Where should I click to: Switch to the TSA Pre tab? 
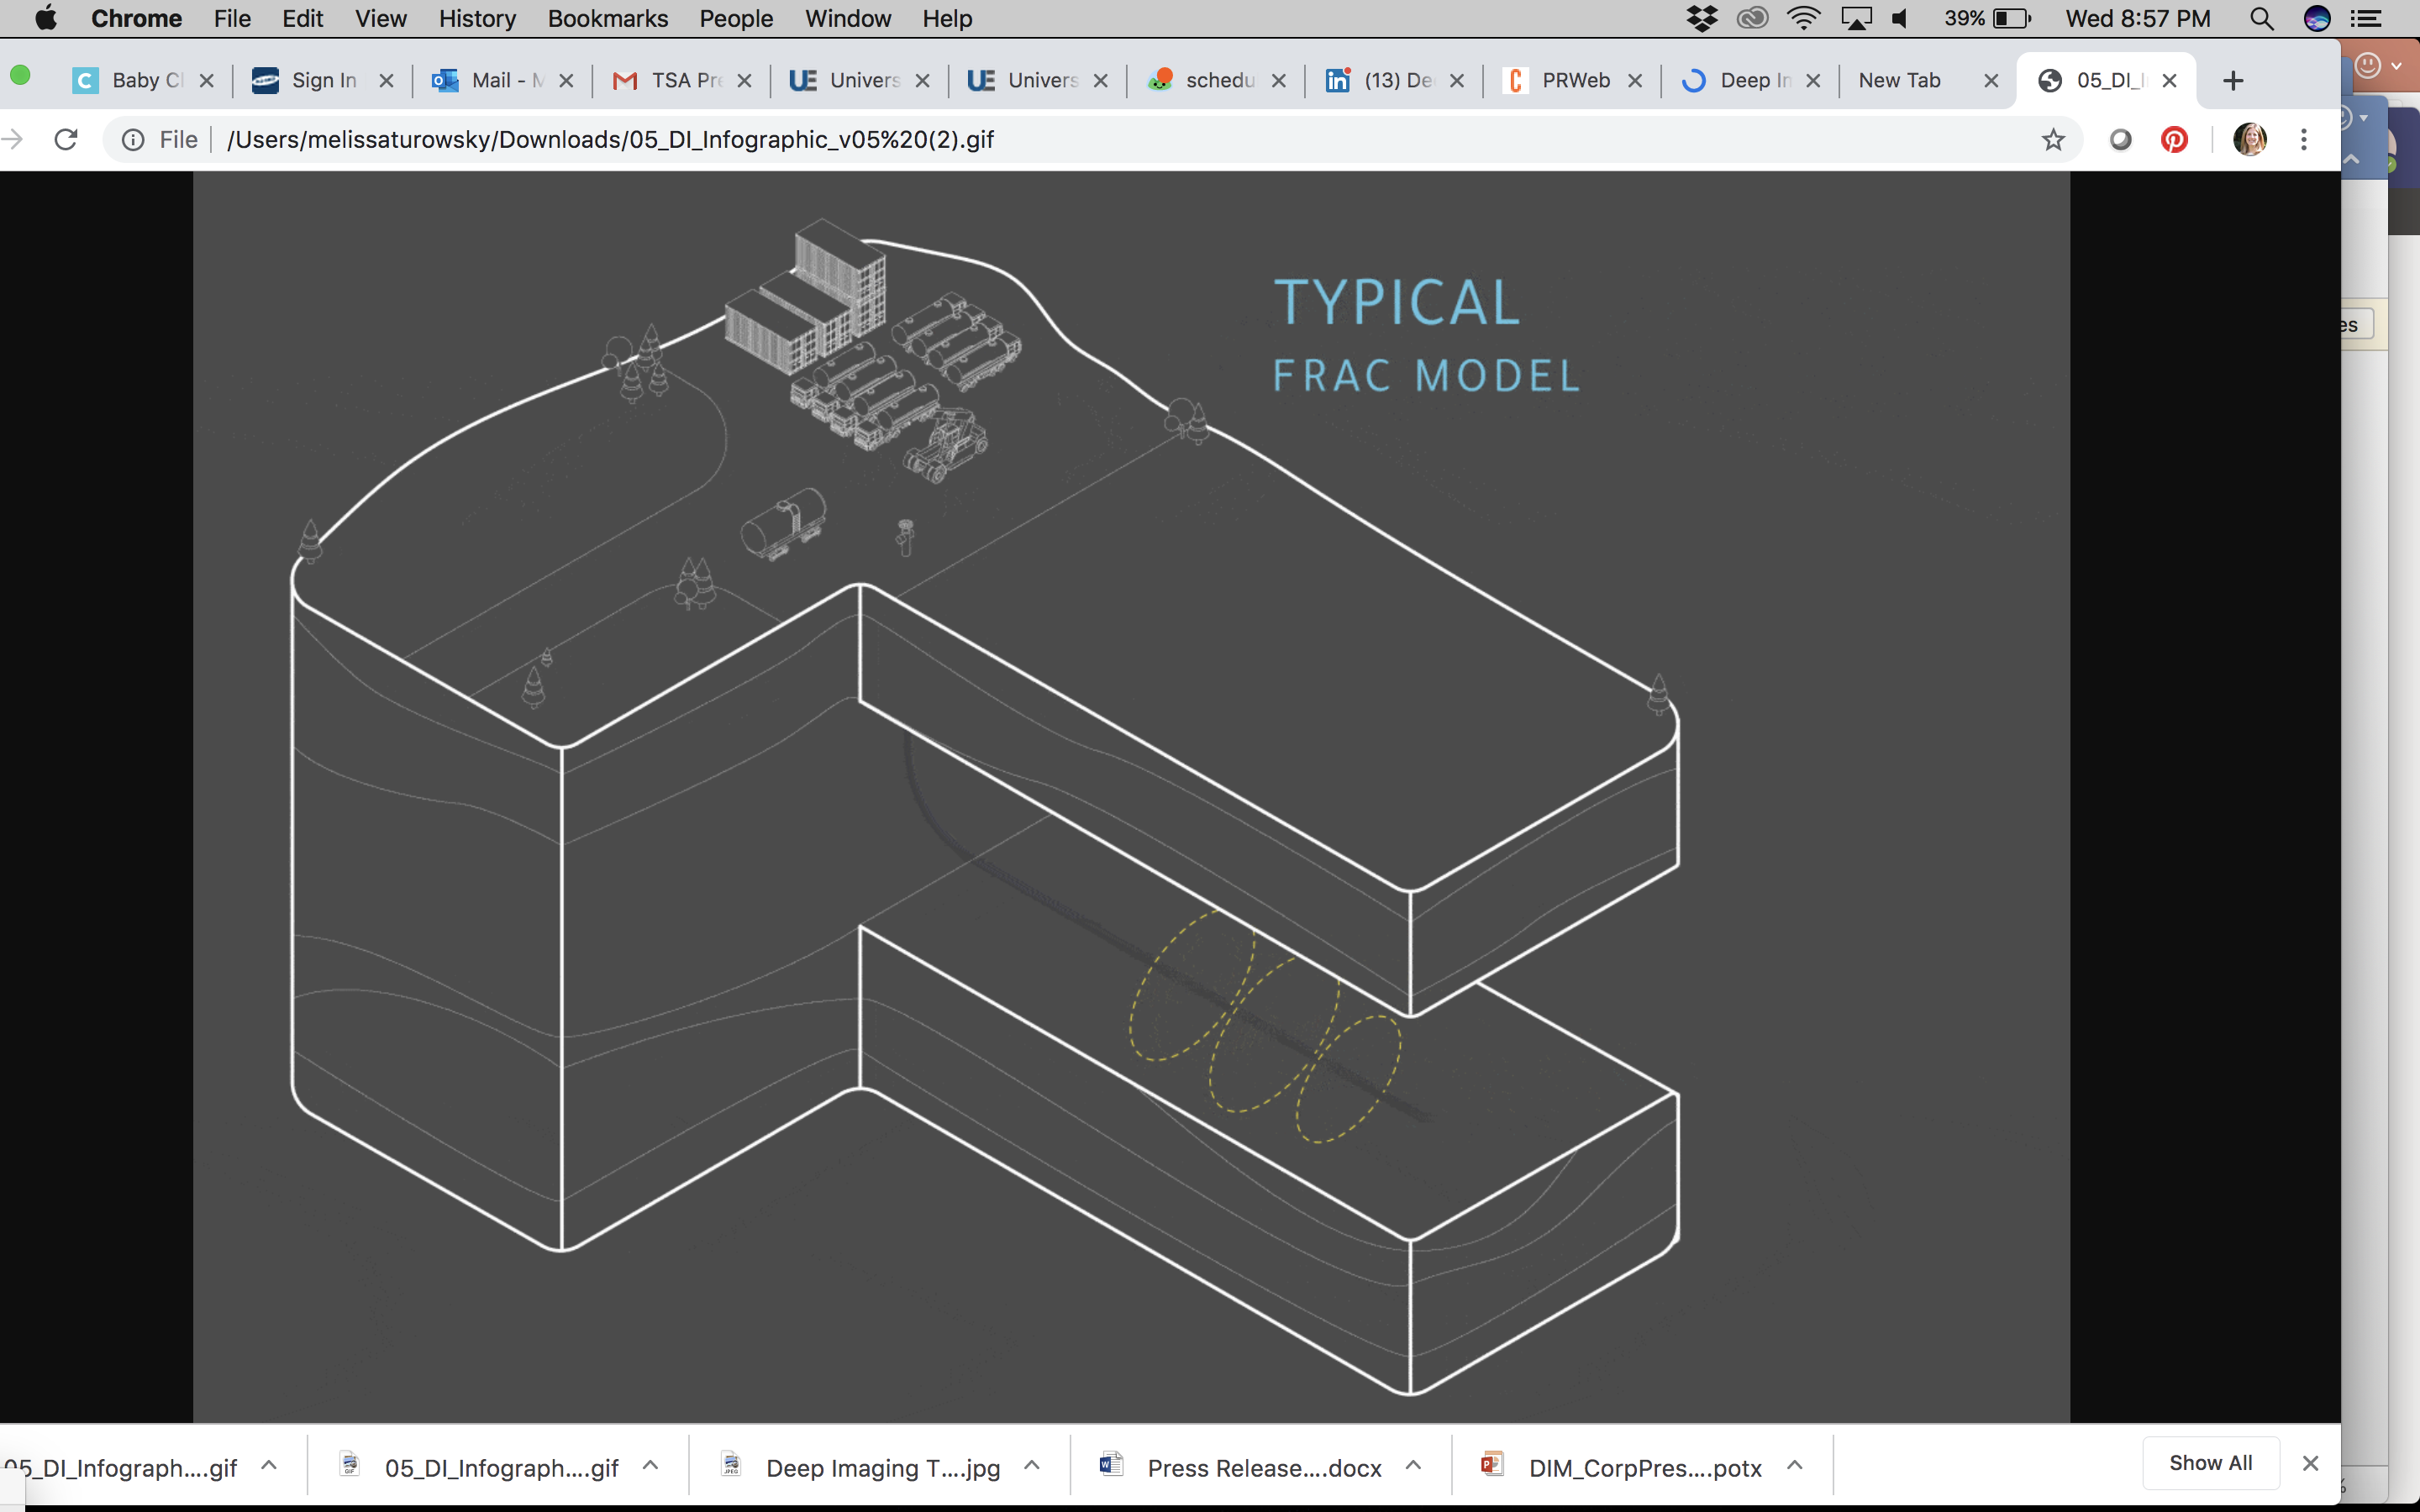pos(684,81)
